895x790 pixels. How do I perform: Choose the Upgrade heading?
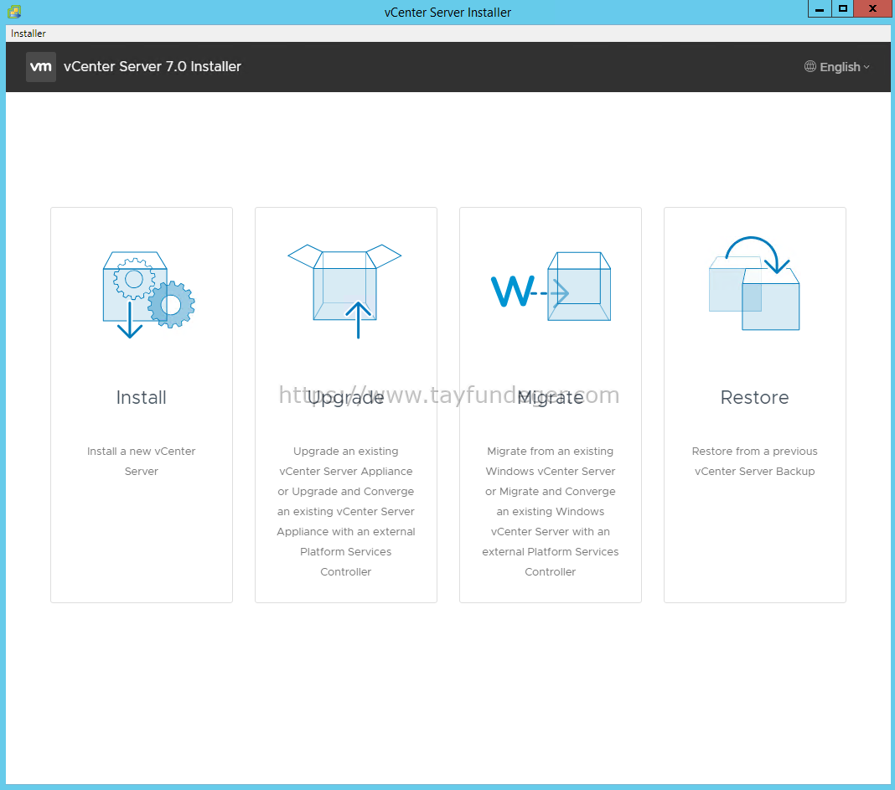pyautogui.click(x=345, y=398)
